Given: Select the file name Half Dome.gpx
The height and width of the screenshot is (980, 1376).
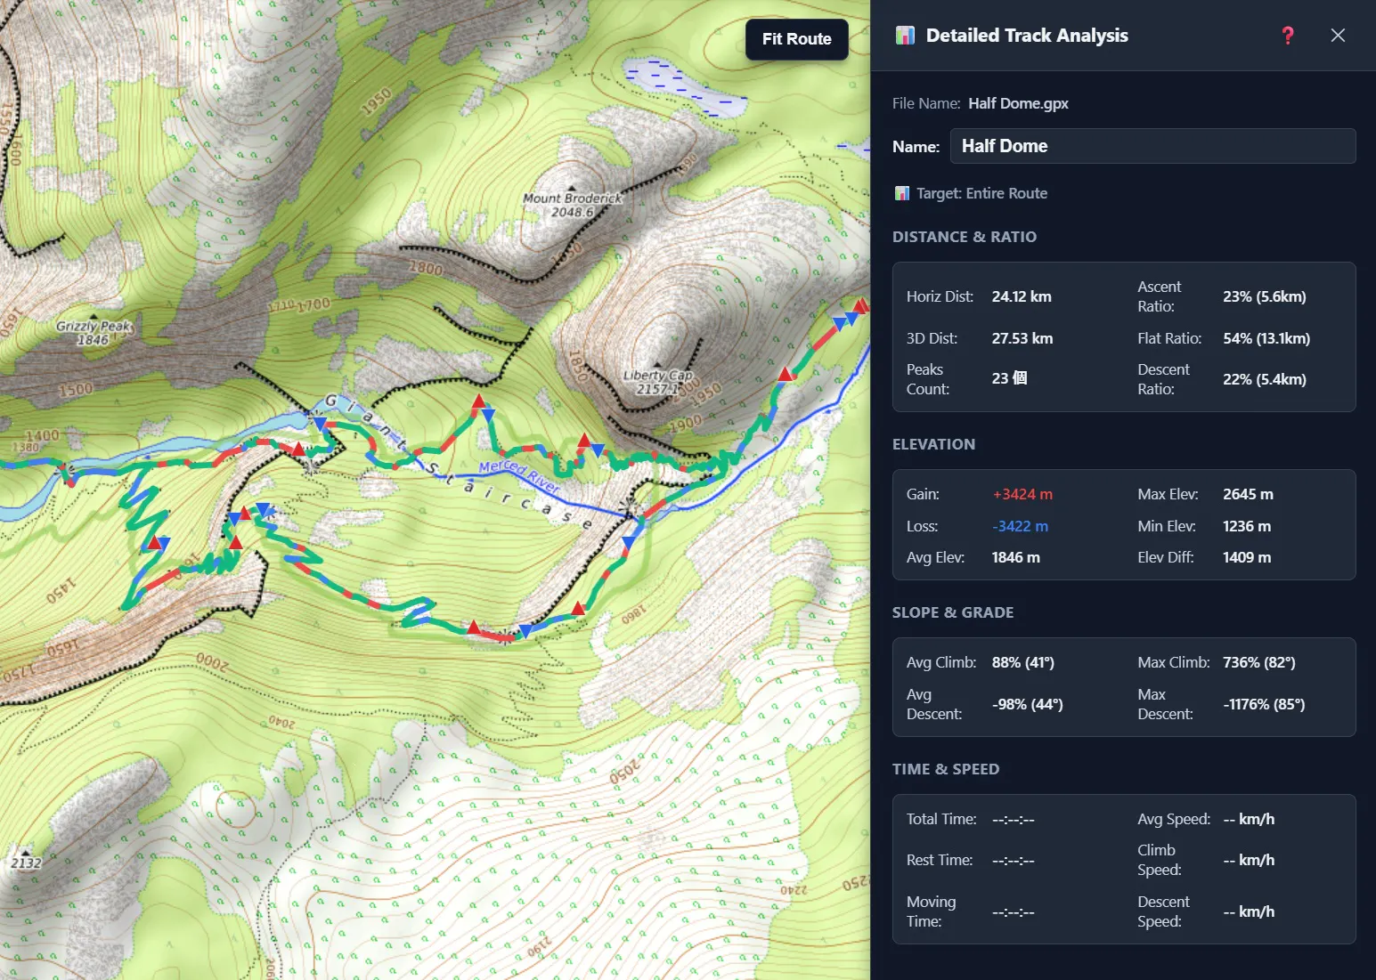Looking at the screenshot, I should click(x=1018, y=103).
